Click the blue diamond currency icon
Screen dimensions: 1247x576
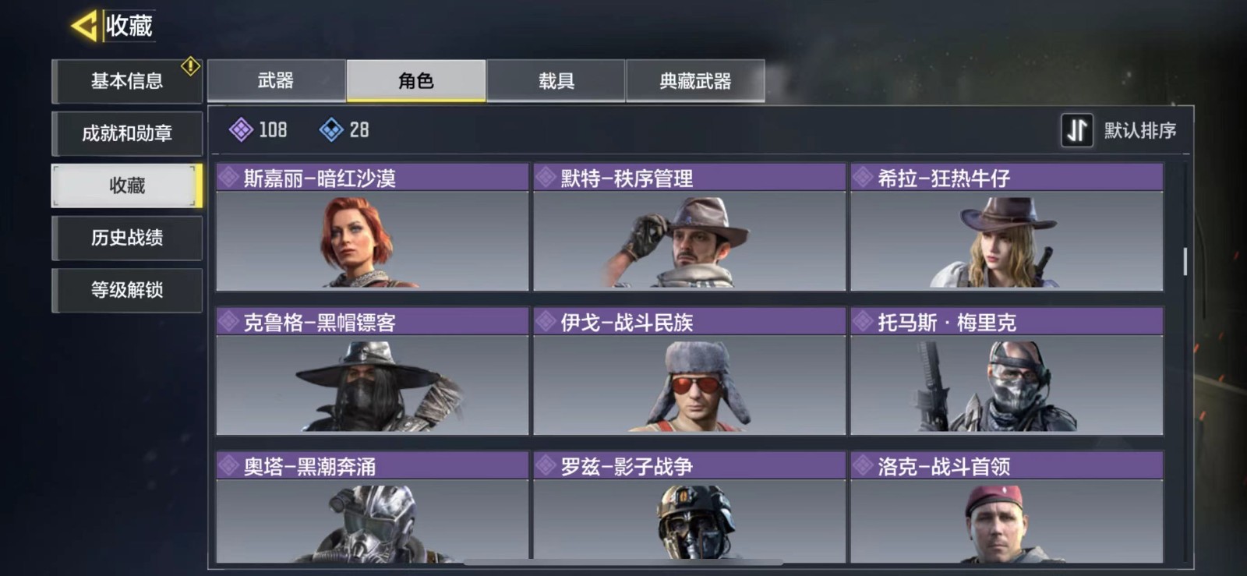(x=332, y=129)
